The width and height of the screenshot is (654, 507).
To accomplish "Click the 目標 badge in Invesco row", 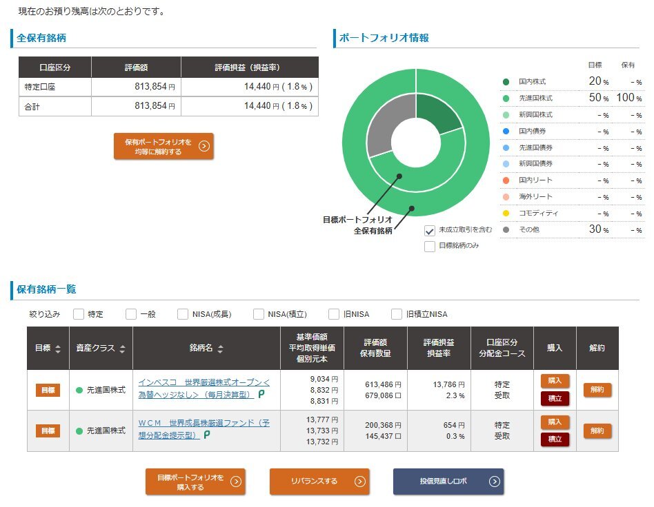I will point(48,390).
